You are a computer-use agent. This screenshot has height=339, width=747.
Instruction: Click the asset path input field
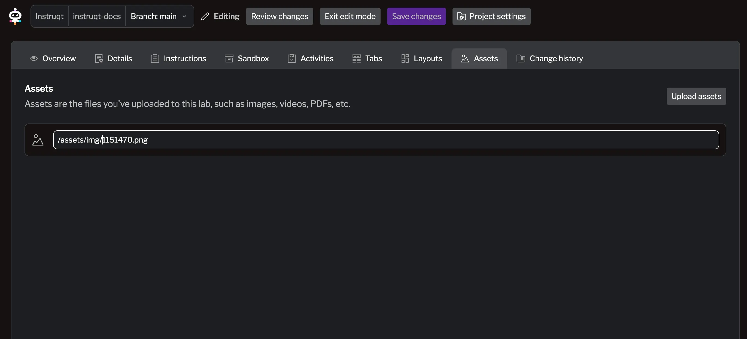click(386, 140)
